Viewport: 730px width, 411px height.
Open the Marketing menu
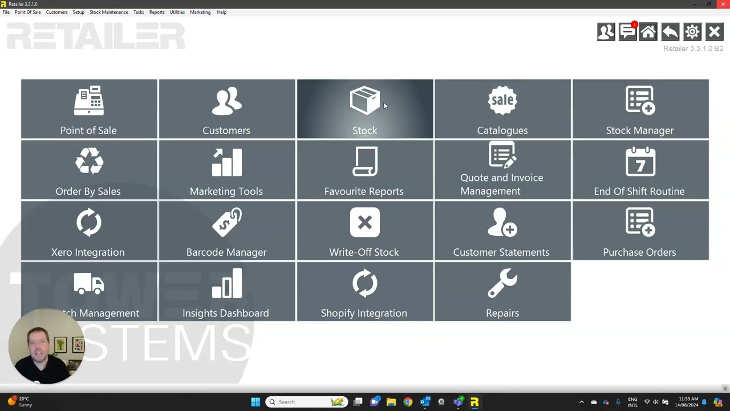coord(200,12)
